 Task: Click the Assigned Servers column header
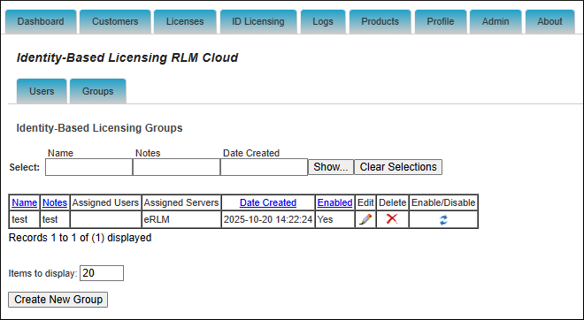point(181,202)
